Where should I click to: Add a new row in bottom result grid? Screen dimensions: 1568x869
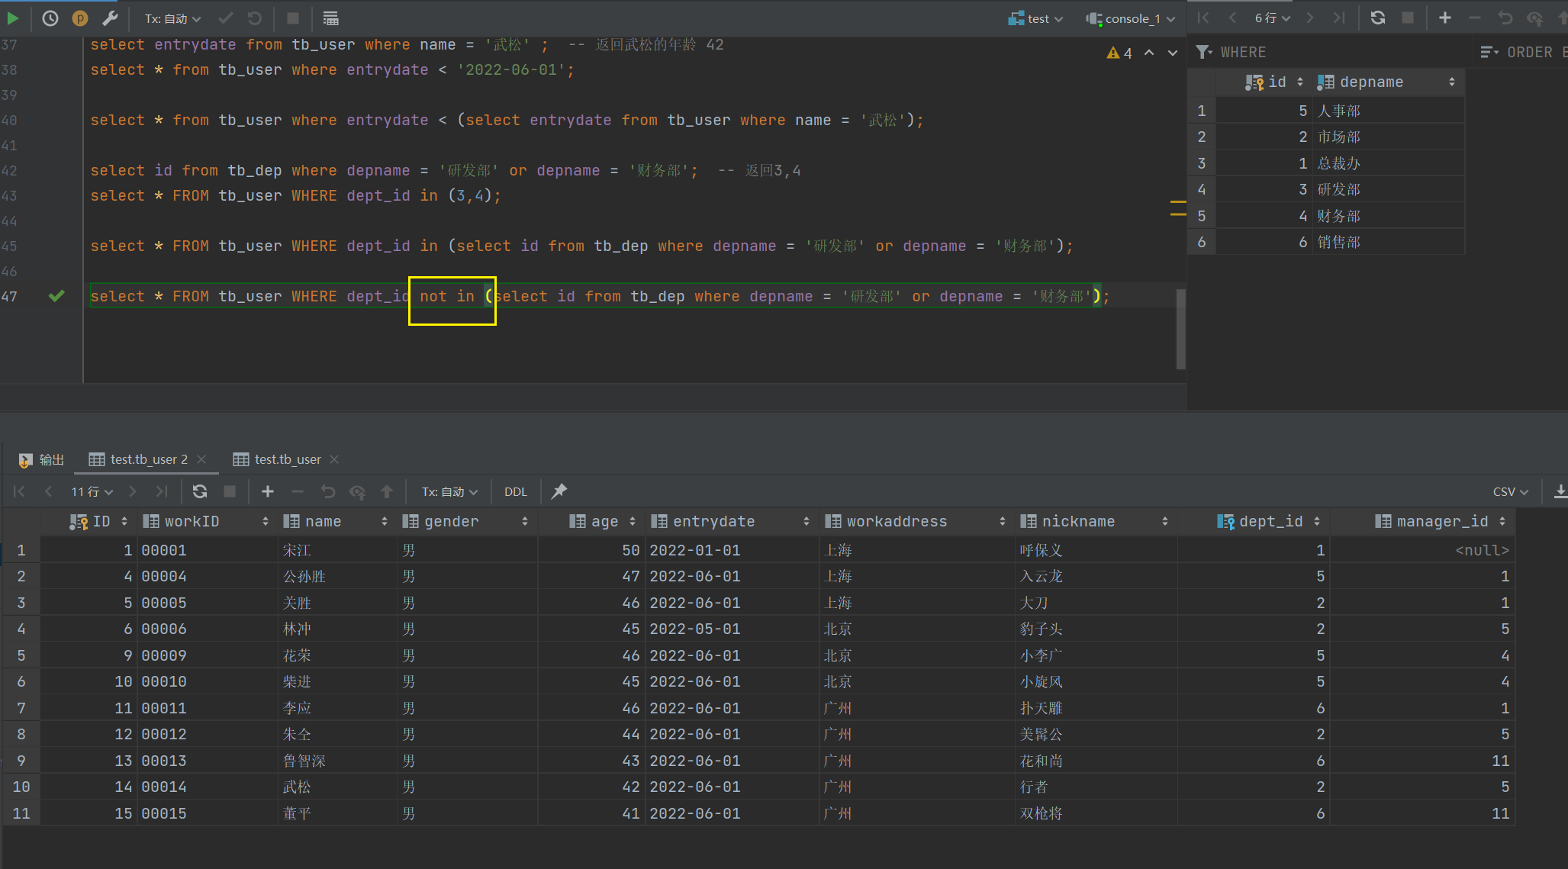click(267, 491)
